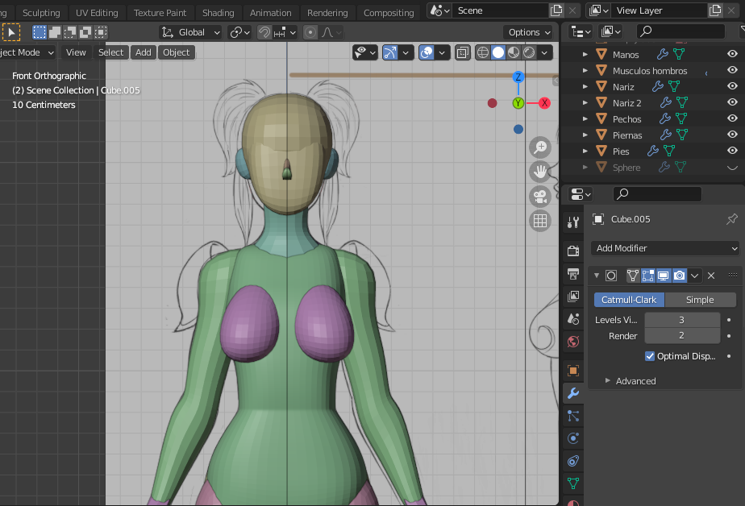
Task: Switch orthographic/perspective with the grid gizmo
Action: tap(540, 221)
